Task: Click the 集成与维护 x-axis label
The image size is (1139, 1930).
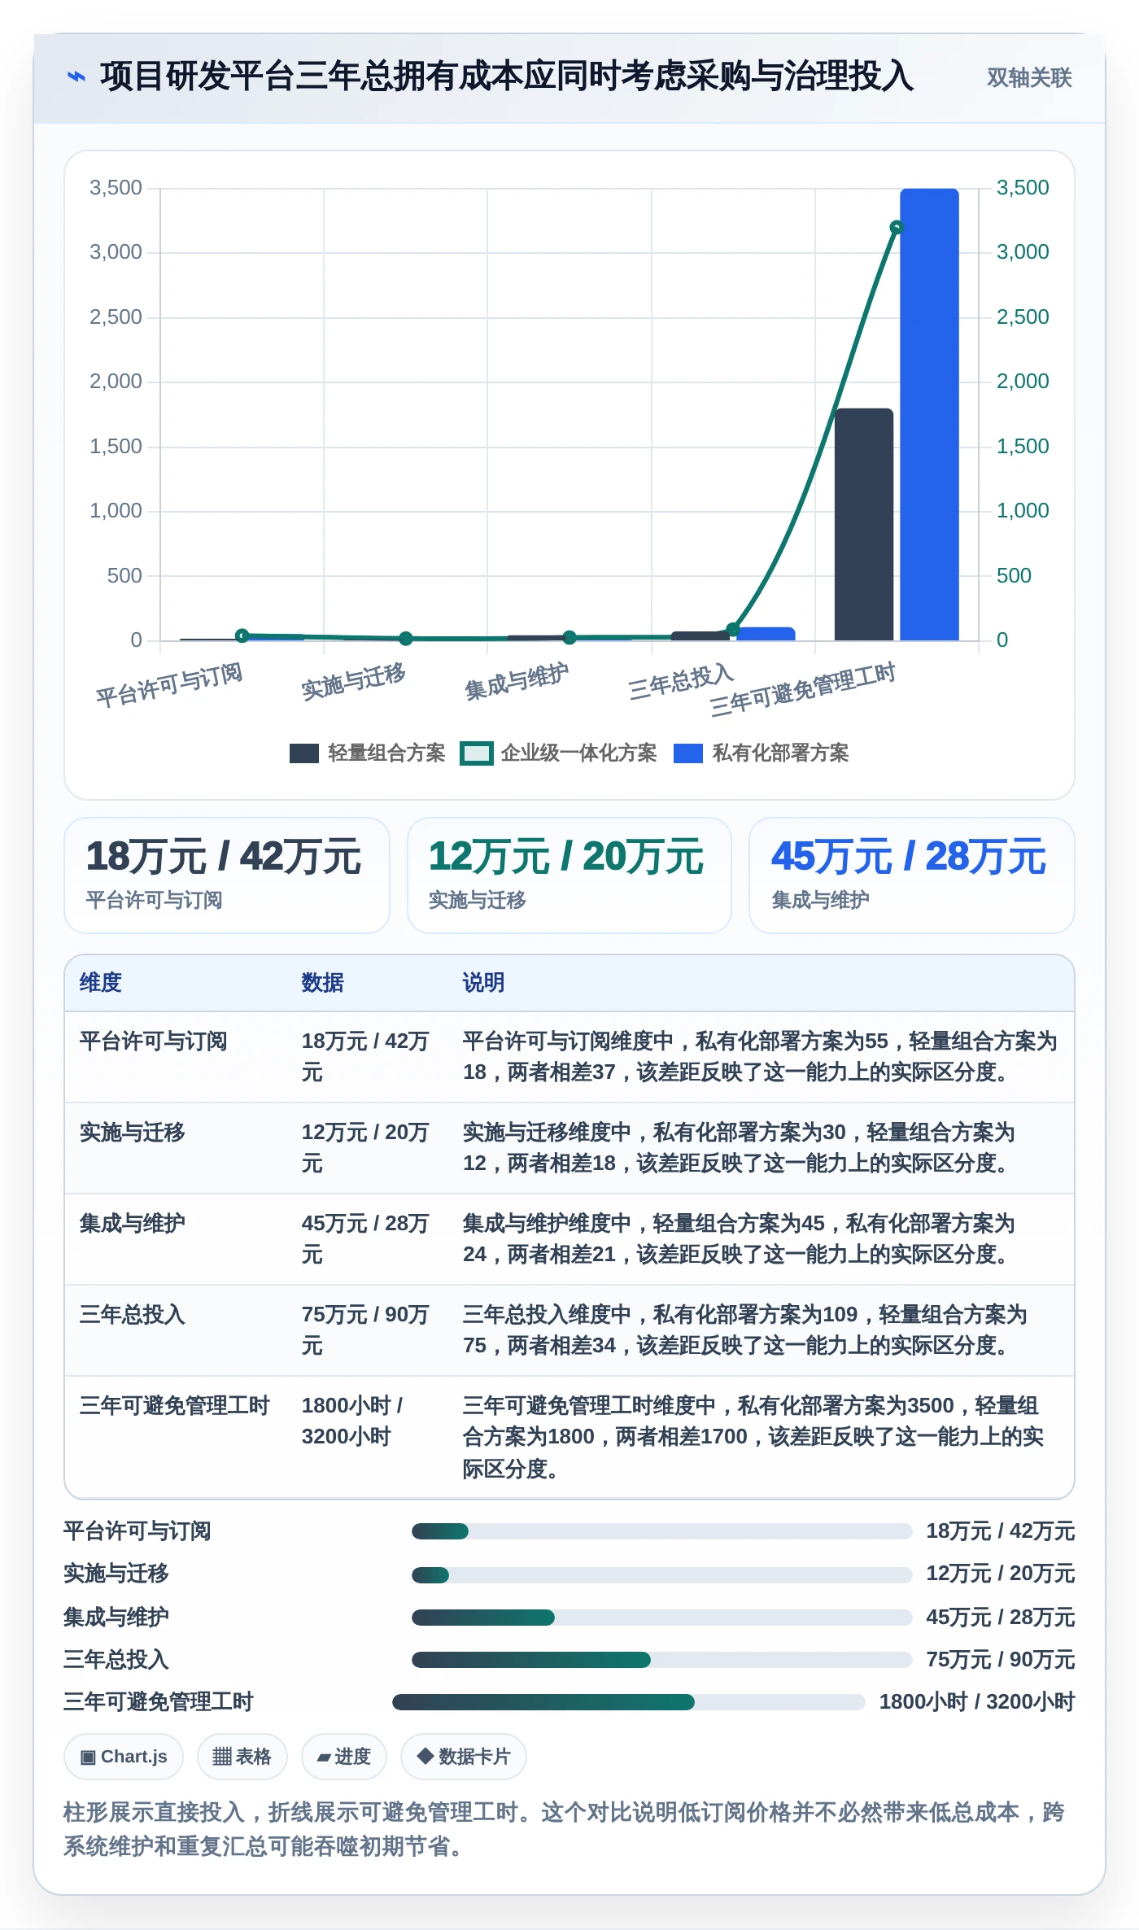Action: (517, 682)
